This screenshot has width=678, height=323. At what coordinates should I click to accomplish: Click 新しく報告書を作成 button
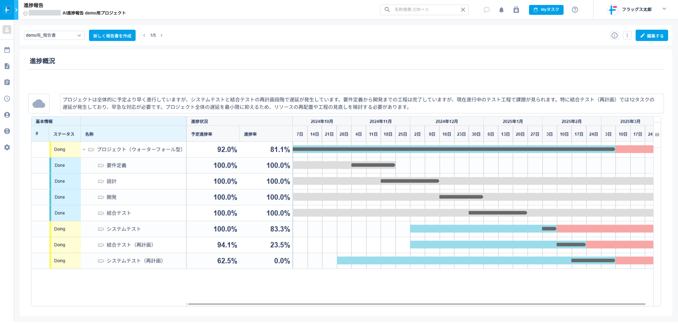112,35
